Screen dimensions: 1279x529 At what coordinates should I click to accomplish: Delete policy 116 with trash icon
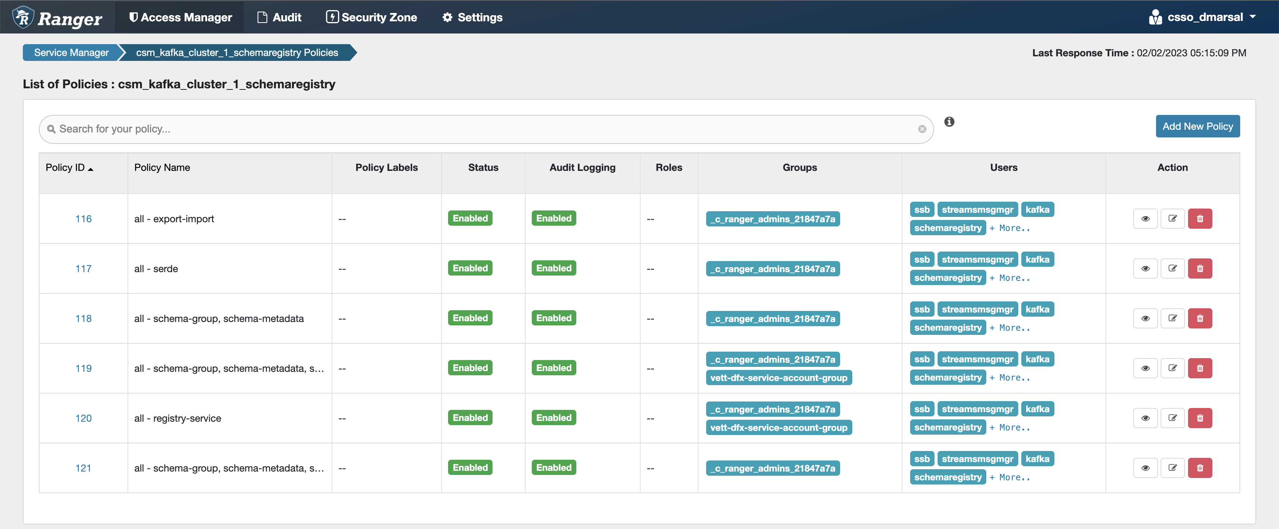[x=1199, y=219]
